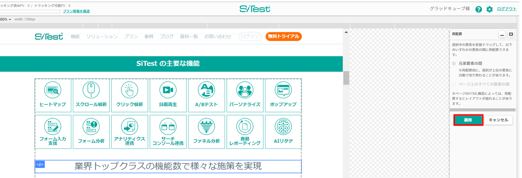Screen dimensions: 522x178
Task: Open the スクロール解析 feature tile
Action: (91, 95)
